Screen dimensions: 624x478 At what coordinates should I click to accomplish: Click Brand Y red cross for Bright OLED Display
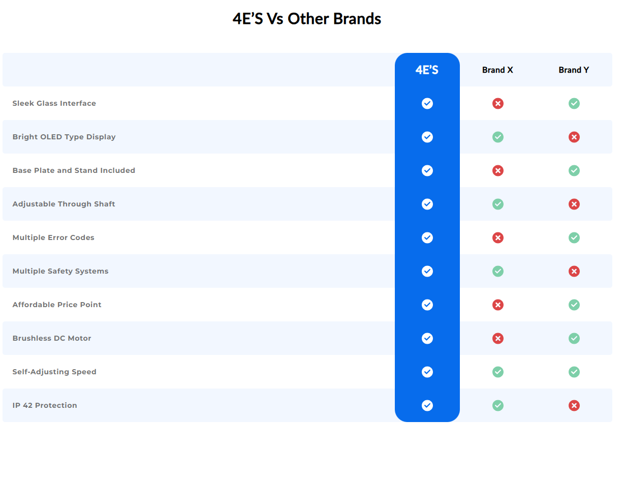coord(574,137)
